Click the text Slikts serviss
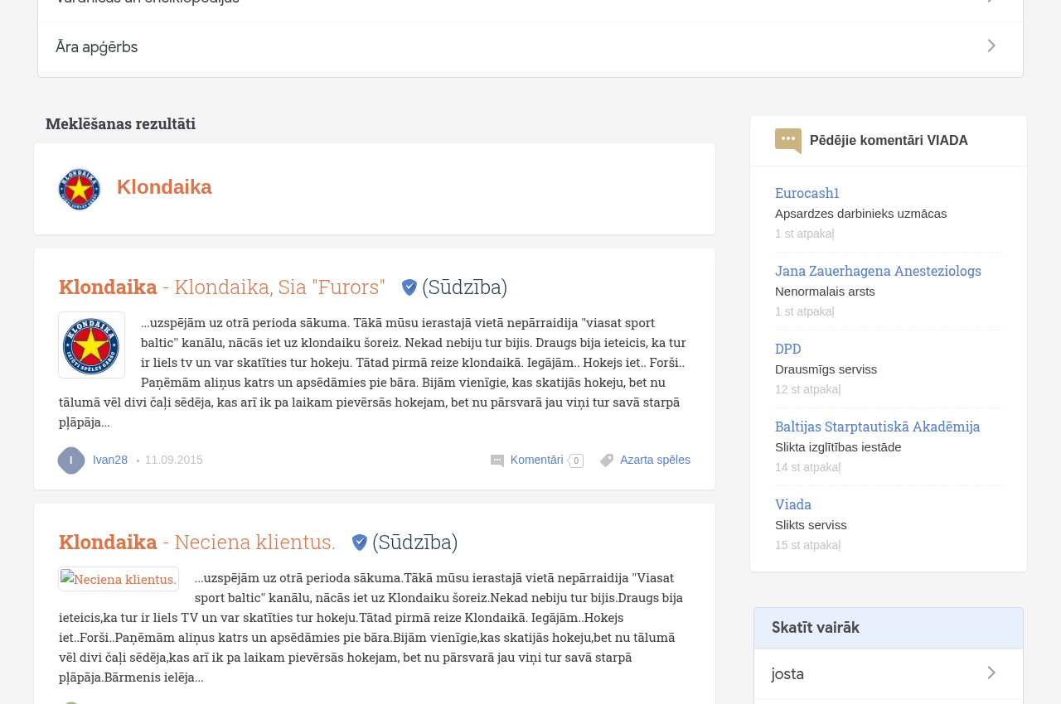1061x704 pixels. [x=811, y=525]
